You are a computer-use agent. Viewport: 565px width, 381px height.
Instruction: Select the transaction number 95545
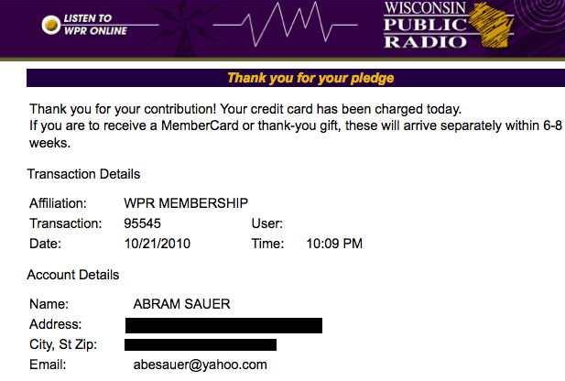[142, 223]
